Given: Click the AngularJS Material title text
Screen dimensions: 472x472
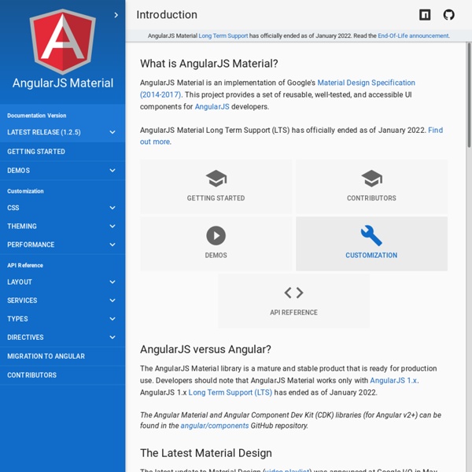Looking at the screenshot, I should (x=63, y=83).
